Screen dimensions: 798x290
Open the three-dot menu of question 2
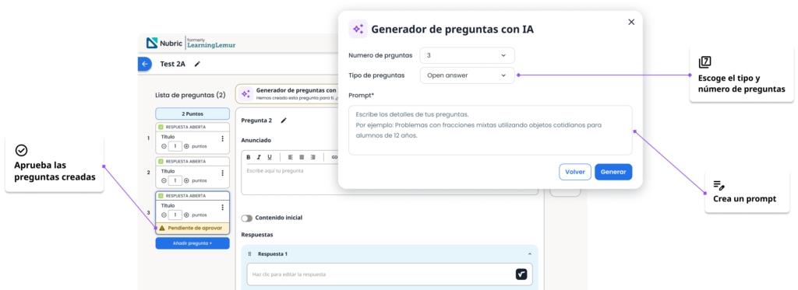pos(222,173)
